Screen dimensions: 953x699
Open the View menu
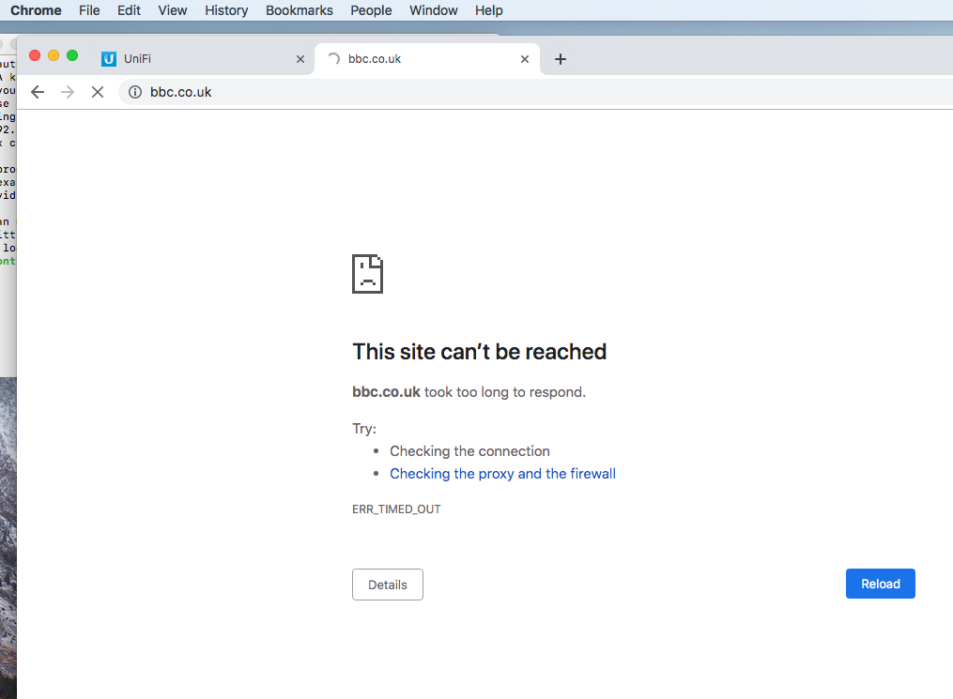point(173,10)
